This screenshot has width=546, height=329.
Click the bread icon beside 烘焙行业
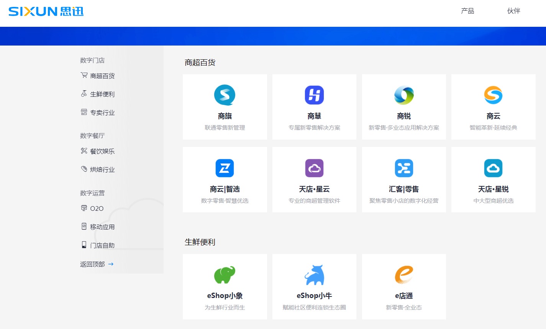(84, 169)
